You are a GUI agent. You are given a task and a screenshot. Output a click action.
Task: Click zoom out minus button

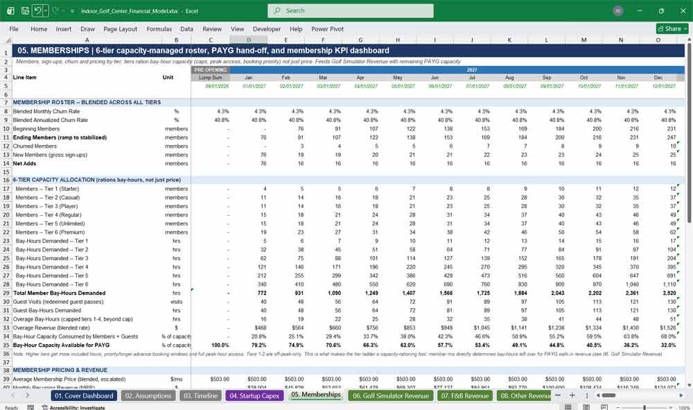pyautogui.click(x=618, y=407)
